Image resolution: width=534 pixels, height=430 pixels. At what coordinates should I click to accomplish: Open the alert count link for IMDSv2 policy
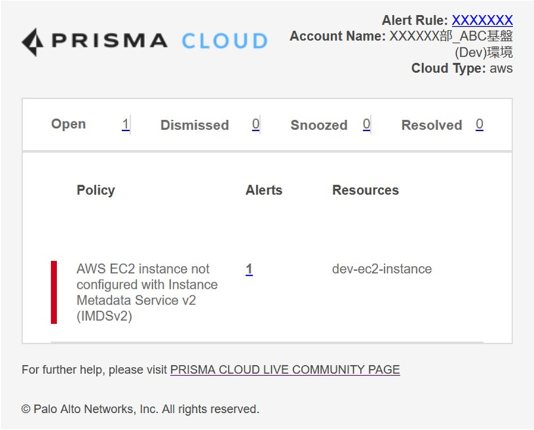(249, 269)
